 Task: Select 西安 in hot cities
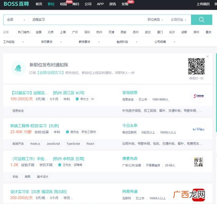(x=123, y=32)
